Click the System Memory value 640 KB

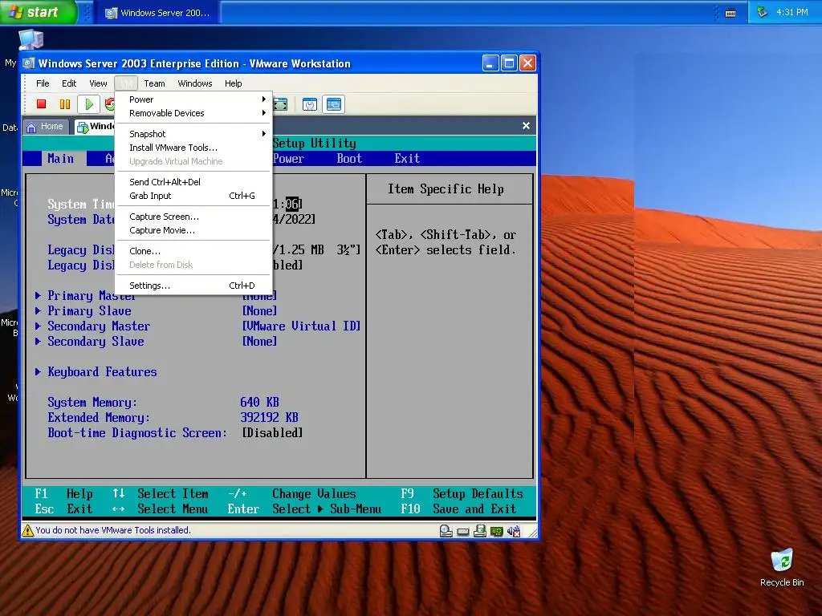point(259,403)
